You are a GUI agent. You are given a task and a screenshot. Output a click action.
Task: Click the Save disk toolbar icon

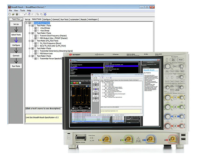point(17,14)
